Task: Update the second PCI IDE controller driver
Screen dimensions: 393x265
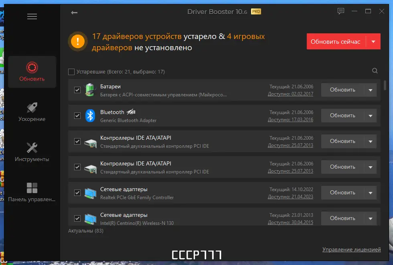Action: coord(342,167)
